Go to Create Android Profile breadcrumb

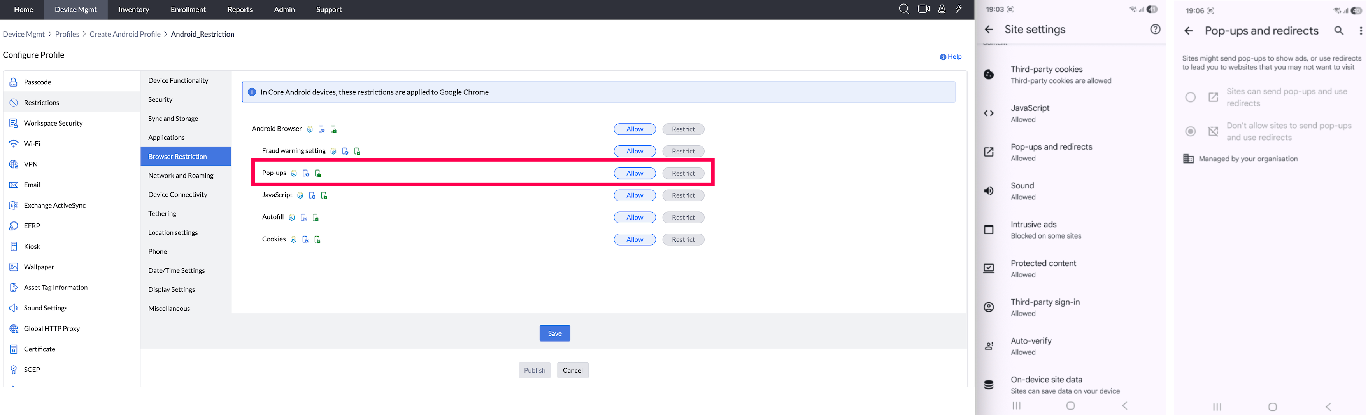125,34
